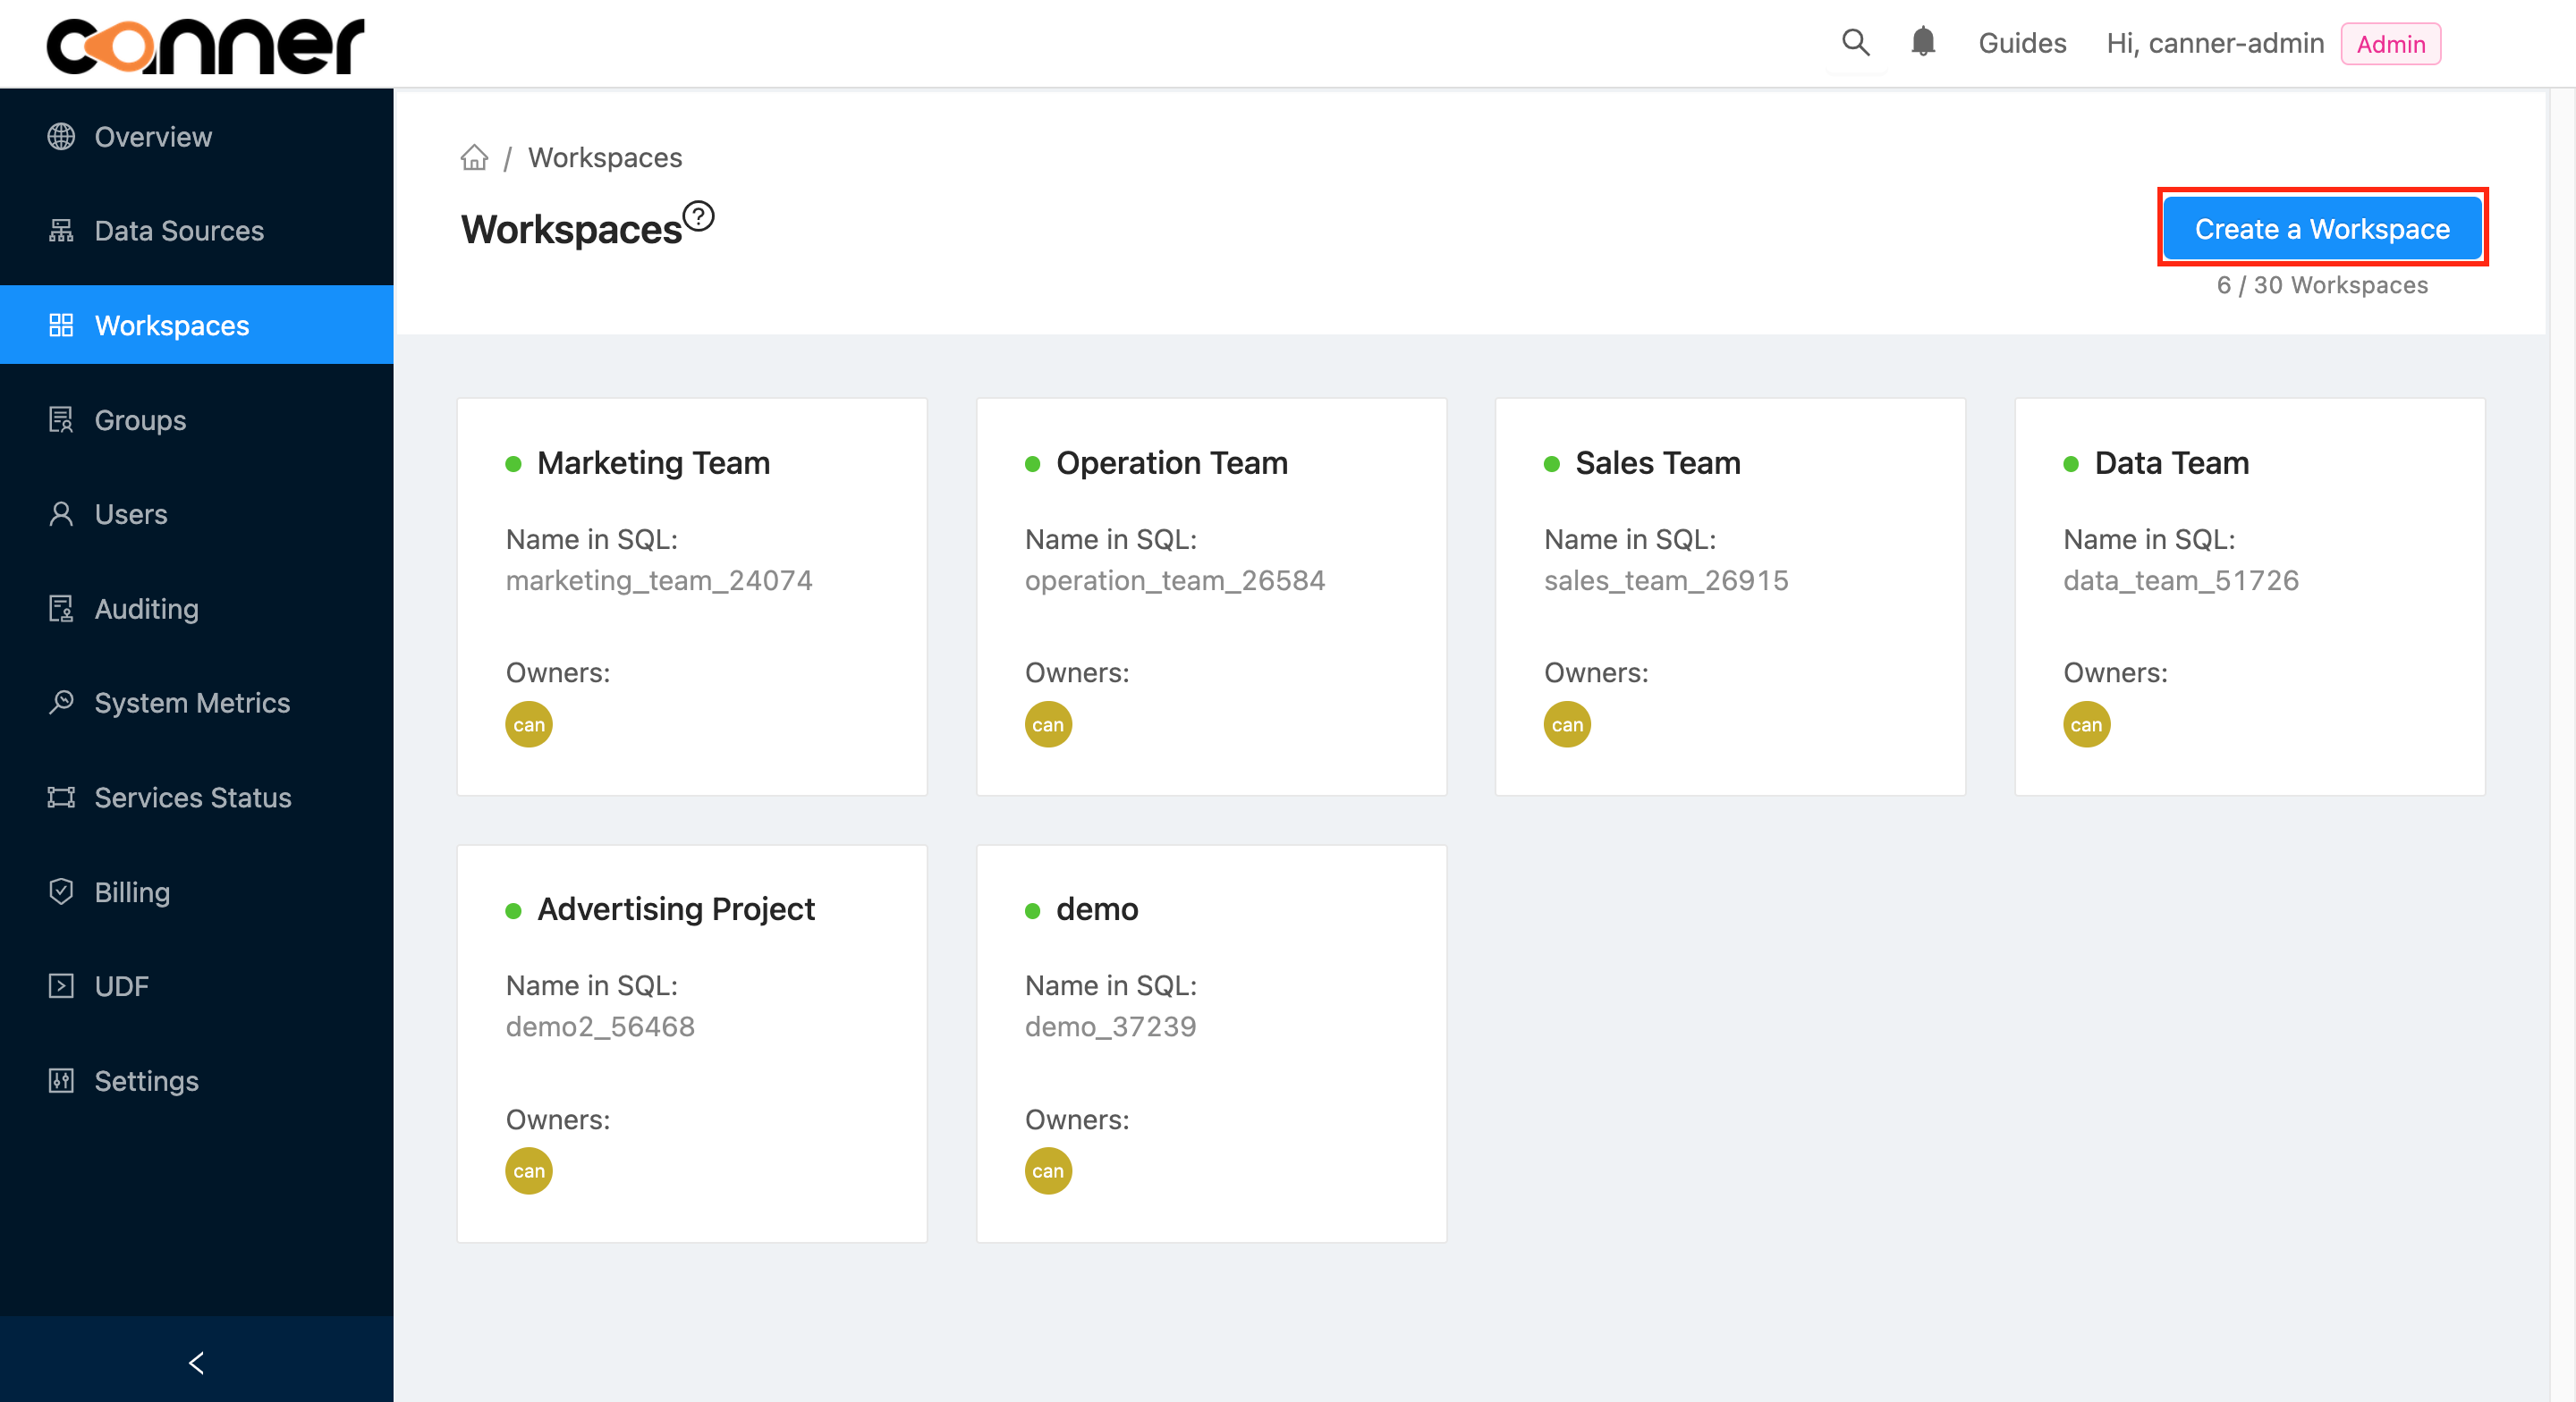Image resolution: width=2576 pixels, height=1402 pixels.
Task: Navigate to Auditing
Action: click(196, 608)
